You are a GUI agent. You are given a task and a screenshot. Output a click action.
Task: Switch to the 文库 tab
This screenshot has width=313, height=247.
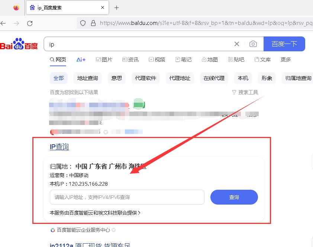[x=262, y=60]
